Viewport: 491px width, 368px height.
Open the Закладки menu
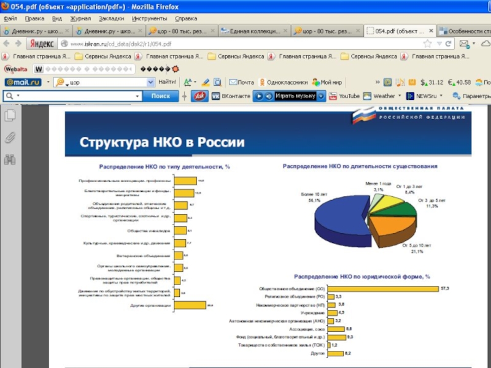click(x=111, y=18)
